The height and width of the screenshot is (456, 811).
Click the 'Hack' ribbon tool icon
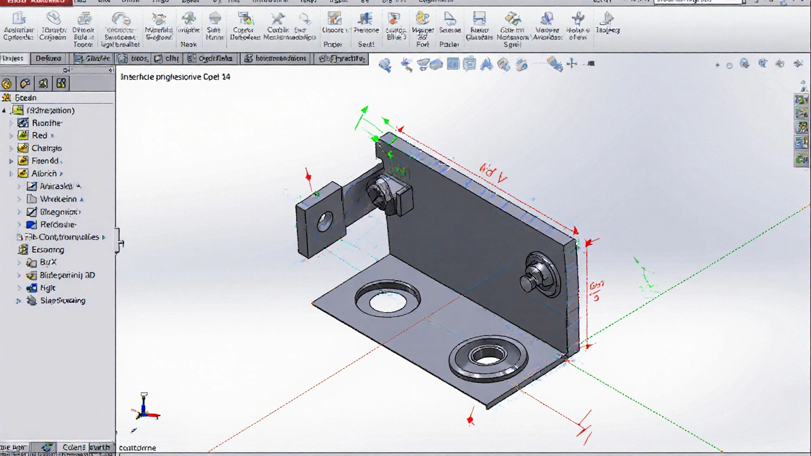pos(188,19)
